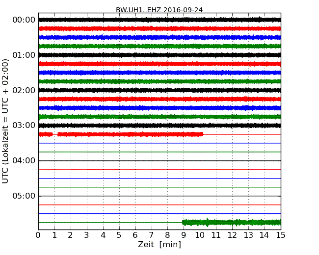The image size is (319, 255).
Task: Click the x-axis label Zeit [min]
Action: pyautogui.click(x=159, y=244)
